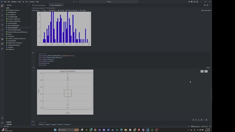Open WhatsApp from the taskbar

(91, 130)
